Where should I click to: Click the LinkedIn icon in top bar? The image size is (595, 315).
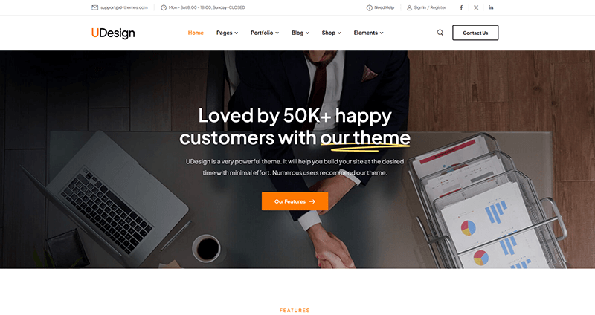pyautogui.click(x=491, y=7)
